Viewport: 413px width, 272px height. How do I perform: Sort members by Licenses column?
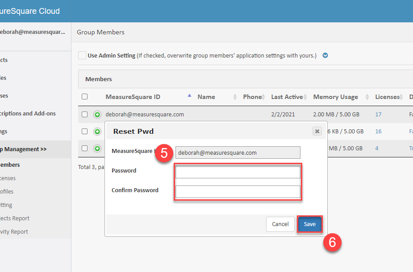[x=401, y=97]
